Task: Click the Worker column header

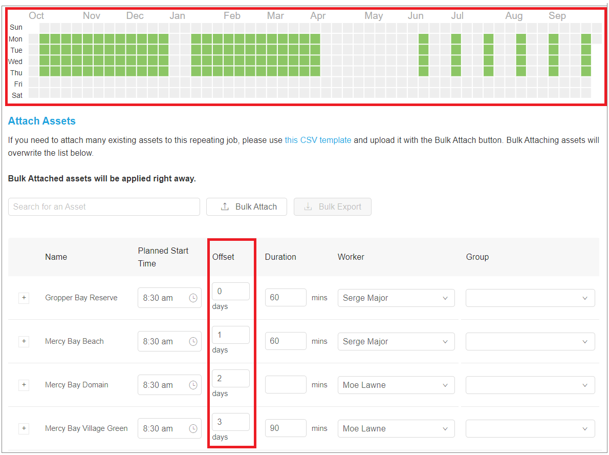Action: pos(351,257)
